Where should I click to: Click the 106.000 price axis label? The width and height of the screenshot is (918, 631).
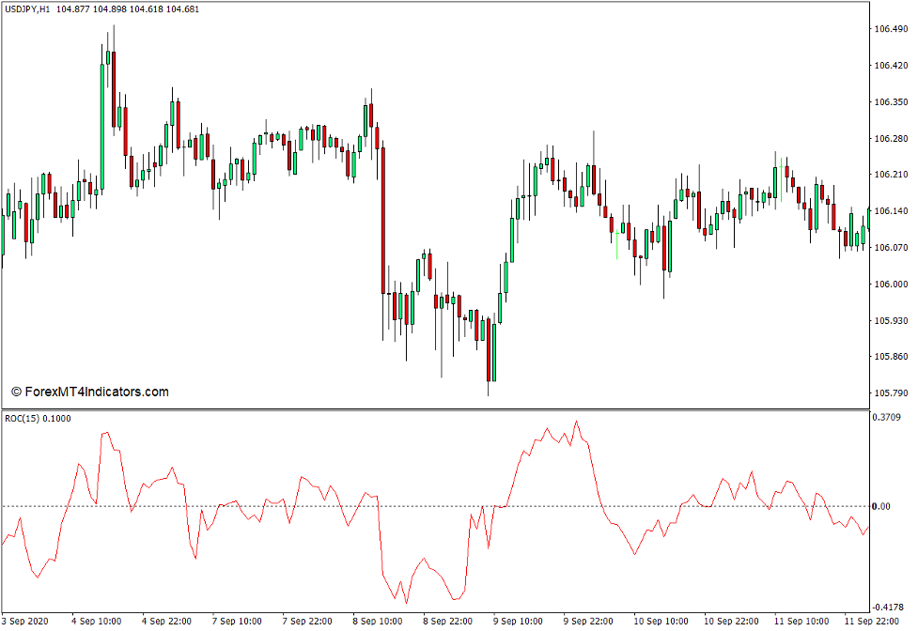[891, 284]
